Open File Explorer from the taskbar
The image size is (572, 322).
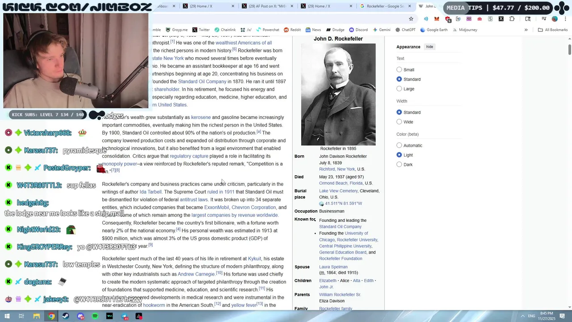click(x=37, y=316)
